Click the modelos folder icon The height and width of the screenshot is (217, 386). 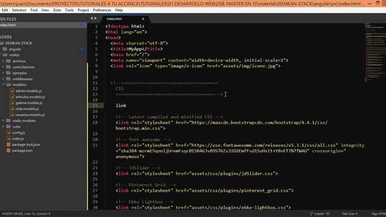[8, 84]
